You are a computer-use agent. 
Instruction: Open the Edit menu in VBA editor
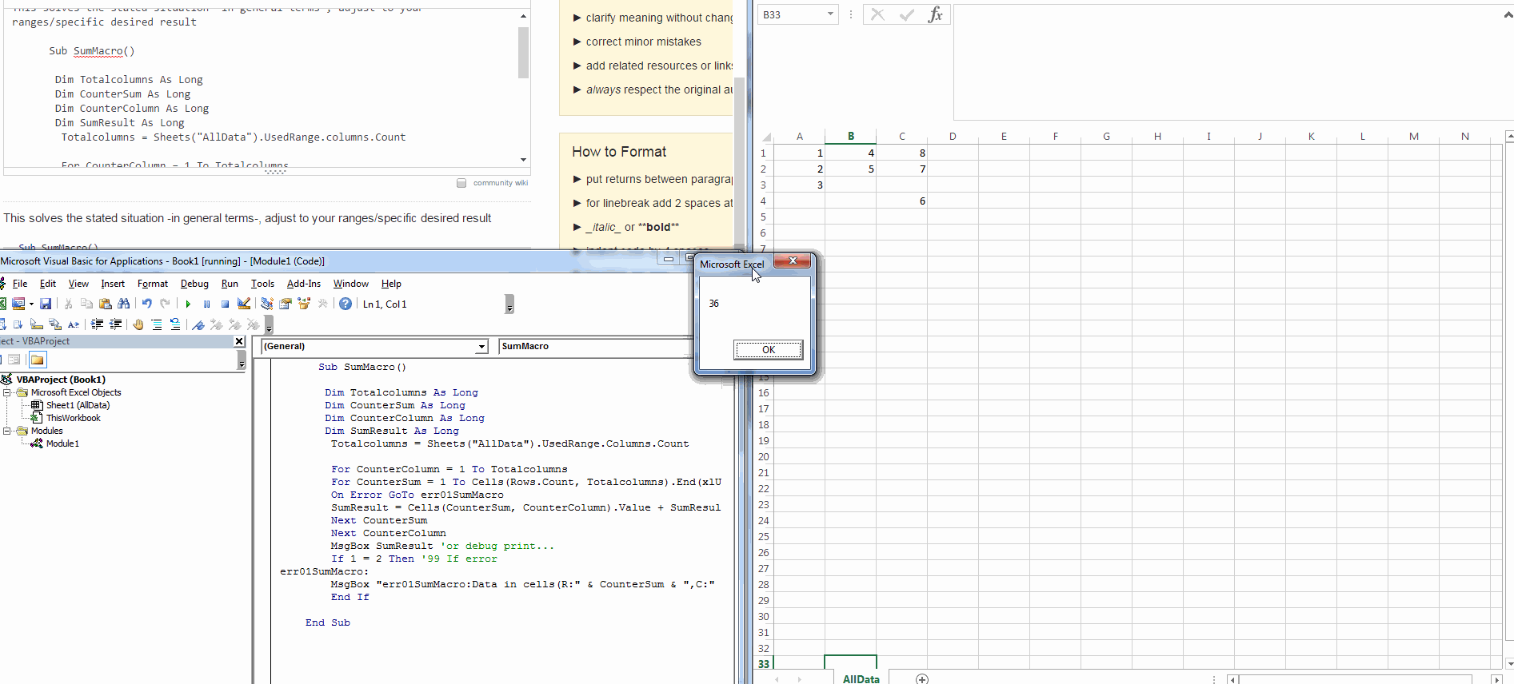pyautogui.click(x=48, y=284)
